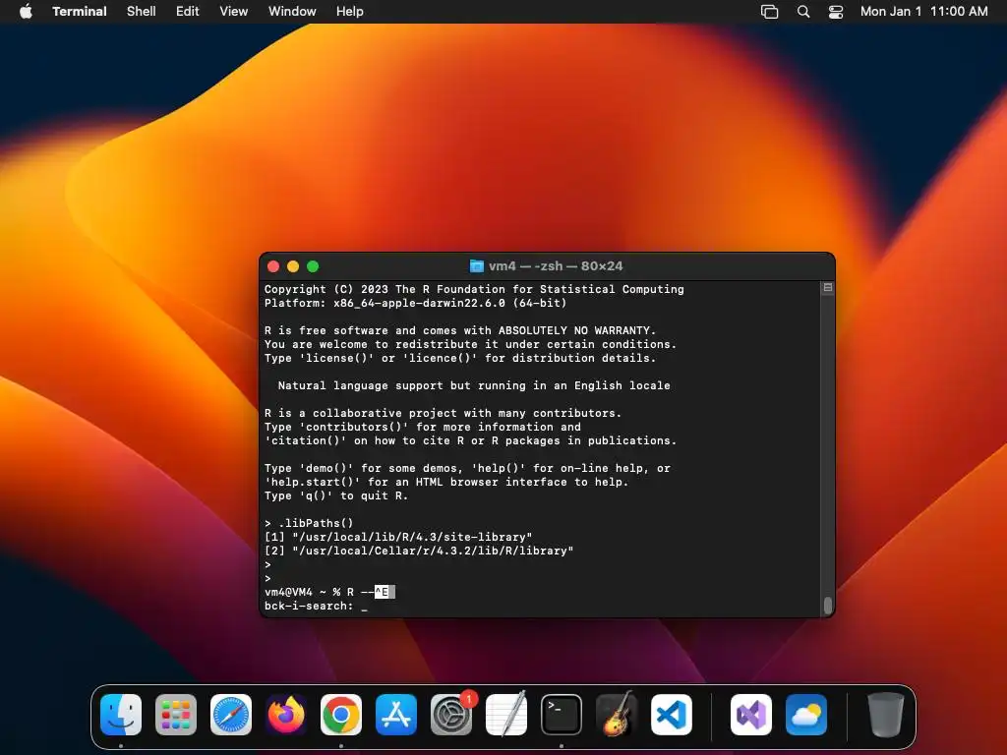Open Launchpad from the Dock
The height and width of the screenshot is (755, 1007).
point(176,715)
